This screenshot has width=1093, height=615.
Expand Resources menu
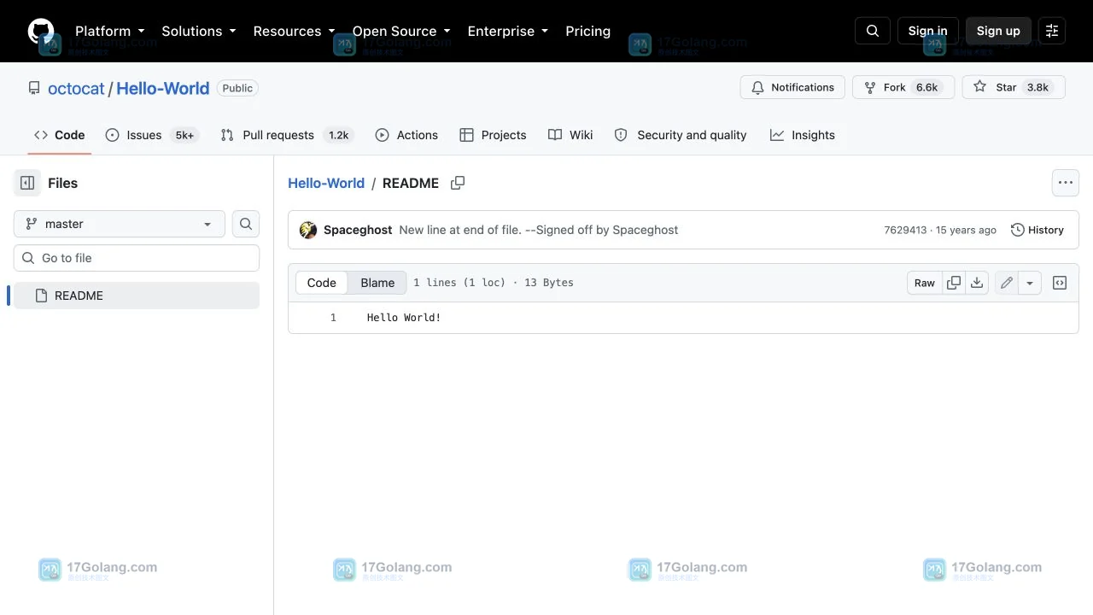(x=294, y=31)
